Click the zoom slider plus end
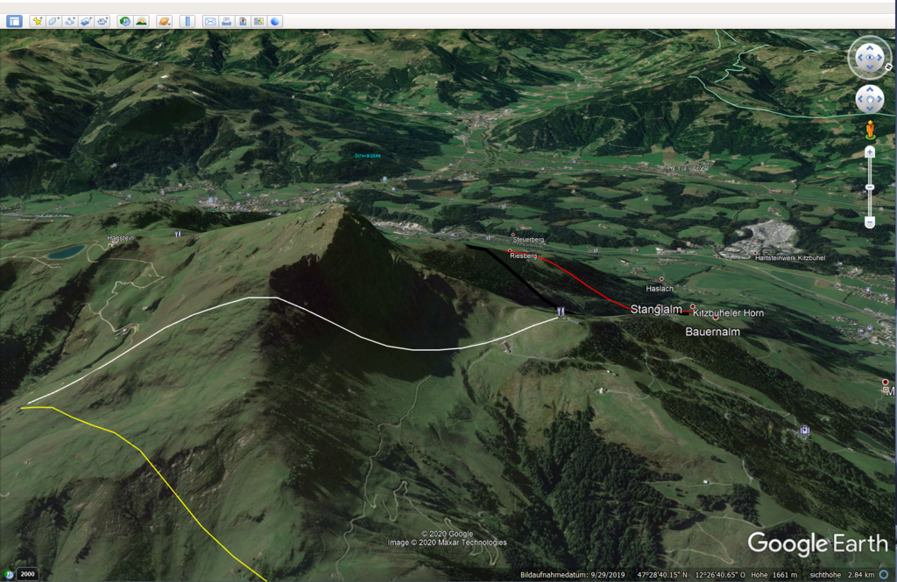Image resolution: width=897 pixels, height=582 pixels. click(870, 152)
